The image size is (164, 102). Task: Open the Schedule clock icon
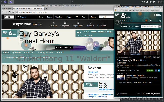coord(90,23)
